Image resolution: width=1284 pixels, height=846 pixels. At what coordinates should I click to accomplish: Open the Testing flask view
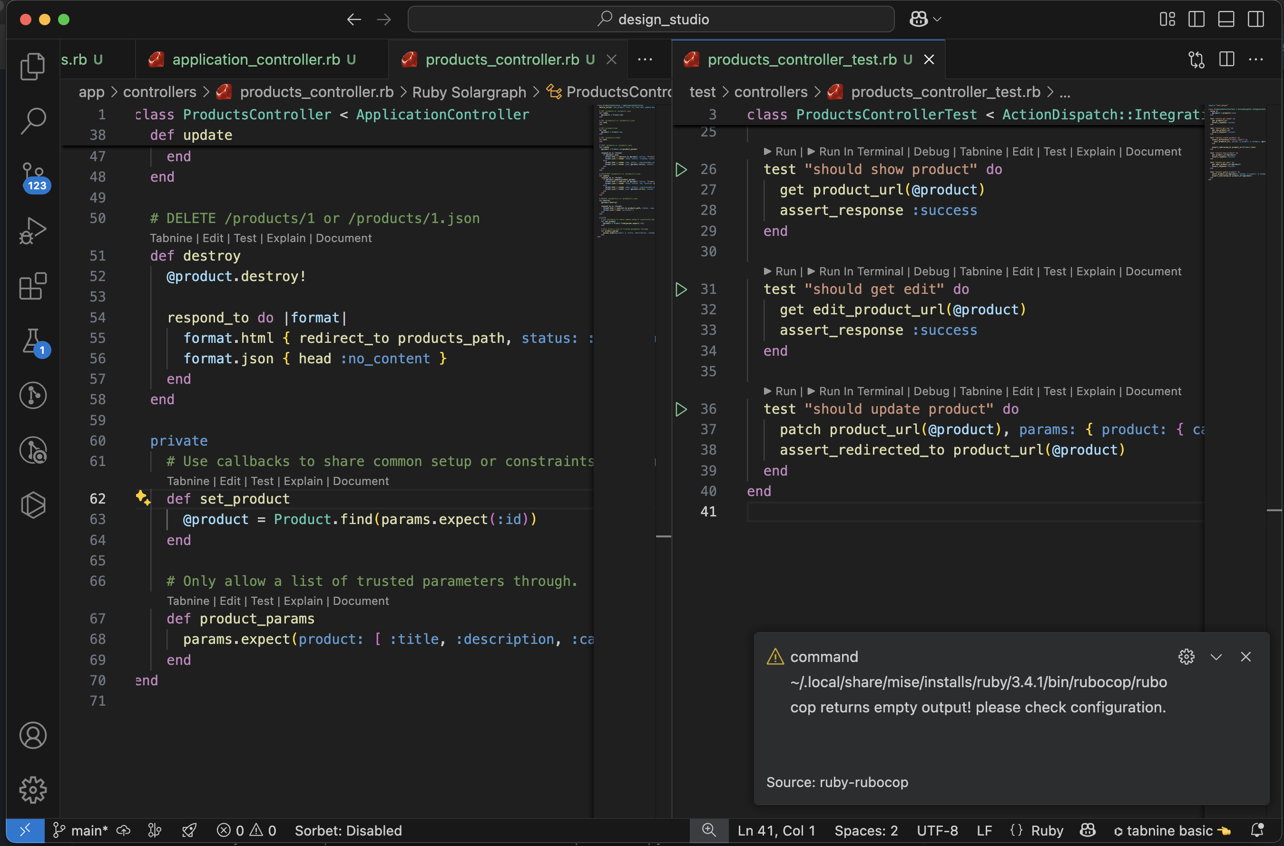pyautogui.click(x=32, y=341)
